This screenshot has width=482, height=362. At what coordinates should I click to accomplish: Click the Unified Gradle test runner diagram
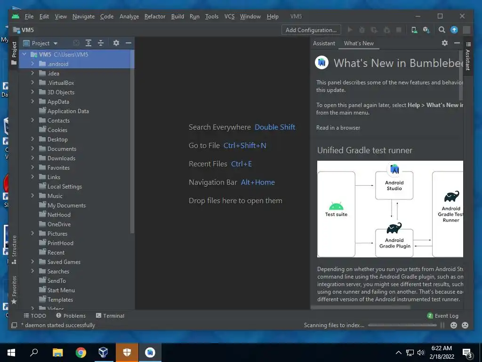tap(390, 209)
